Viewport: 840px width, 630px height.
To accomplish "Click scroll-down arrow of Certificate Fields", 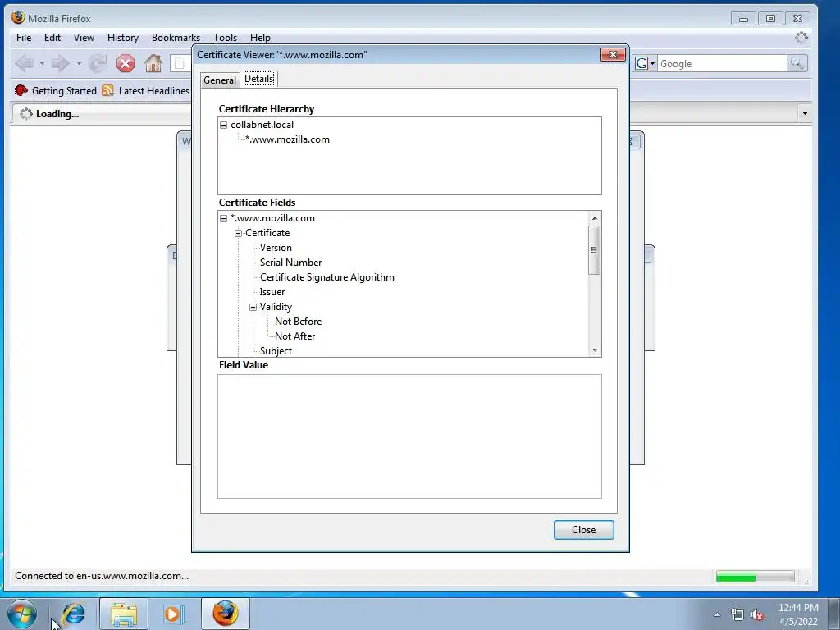I will (x=595, y=350).
